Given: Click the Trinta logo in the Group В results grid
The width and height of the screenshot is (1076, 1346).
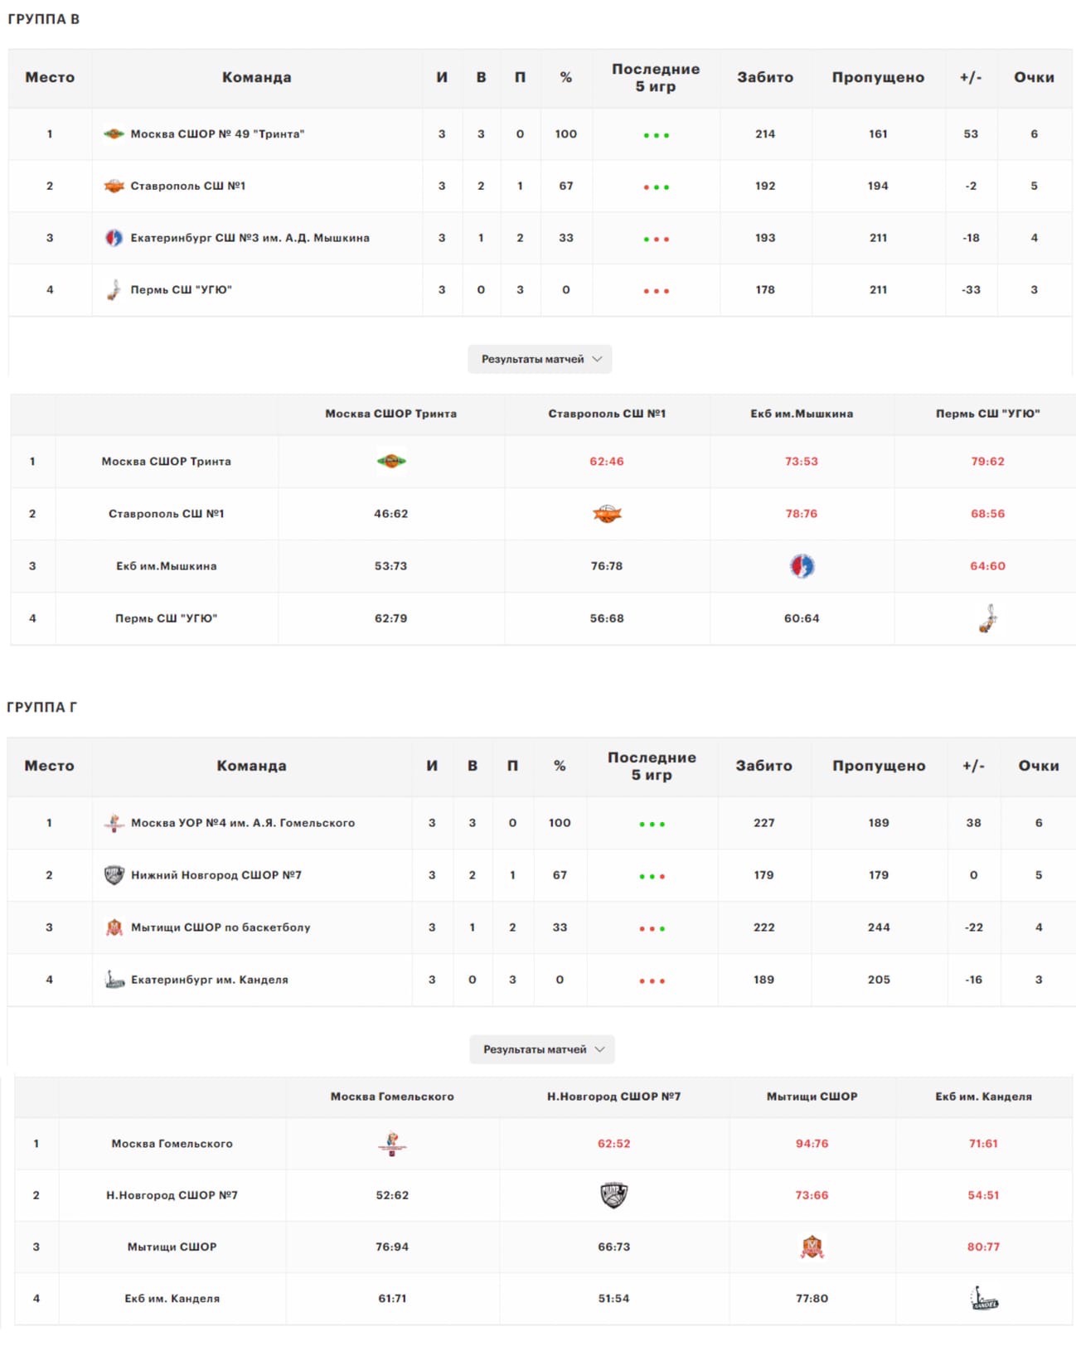Looking at the screenshot, I should 391,462.
